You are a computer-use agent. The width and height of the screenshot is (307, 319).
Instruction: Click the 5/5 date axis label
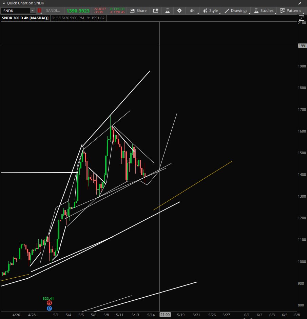81,315
